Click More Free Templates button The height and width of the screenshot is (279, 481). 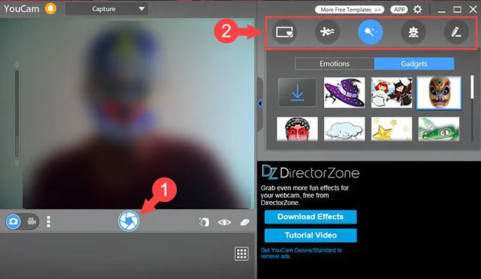tap(349, 9)
